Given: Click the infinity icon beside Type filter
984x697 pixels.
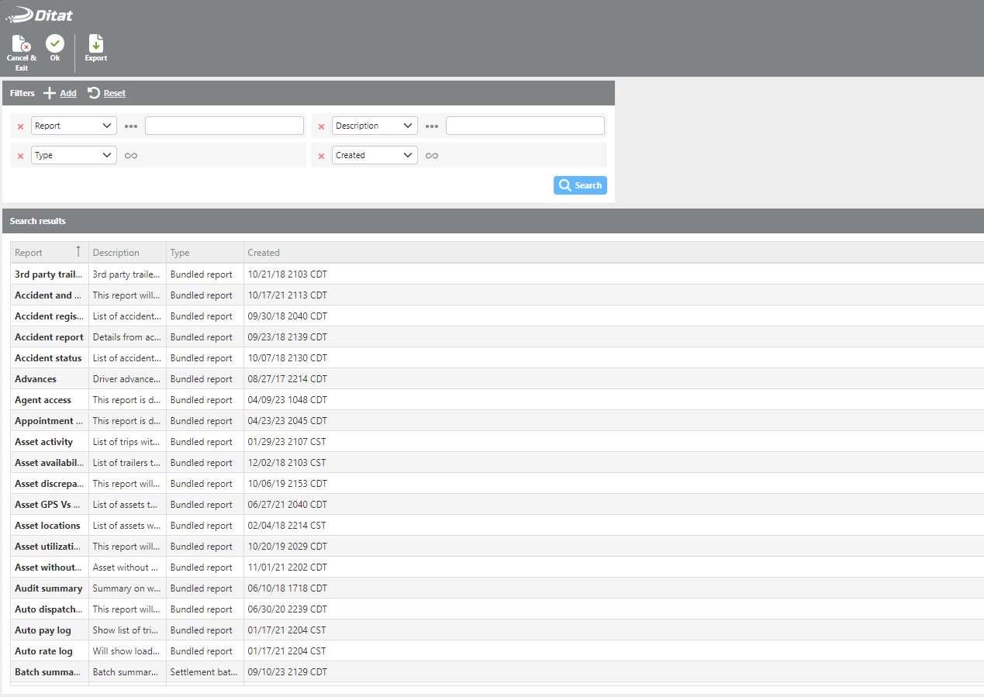Looking at the screenshot, I should (131, 156).
